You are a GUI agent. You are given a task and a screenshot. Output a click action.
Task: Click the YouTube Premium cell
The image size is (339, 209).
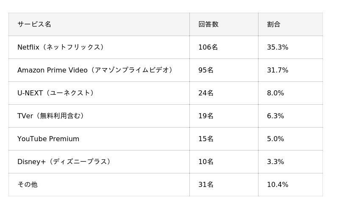(48, 139)
